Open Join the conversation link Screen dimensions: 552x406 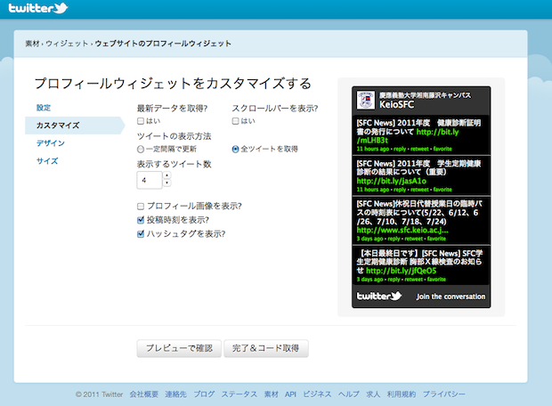[451, 296]
